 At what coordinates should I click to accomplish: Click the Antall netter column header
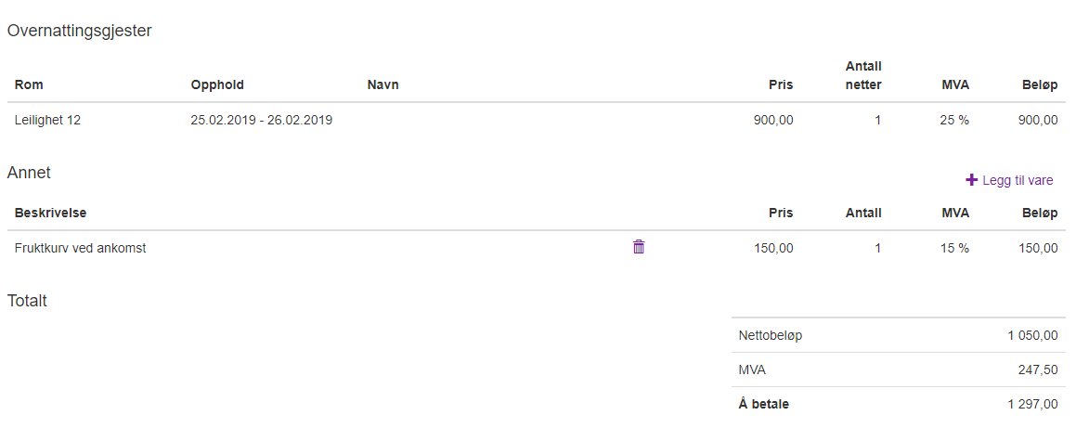coord(862,75)
